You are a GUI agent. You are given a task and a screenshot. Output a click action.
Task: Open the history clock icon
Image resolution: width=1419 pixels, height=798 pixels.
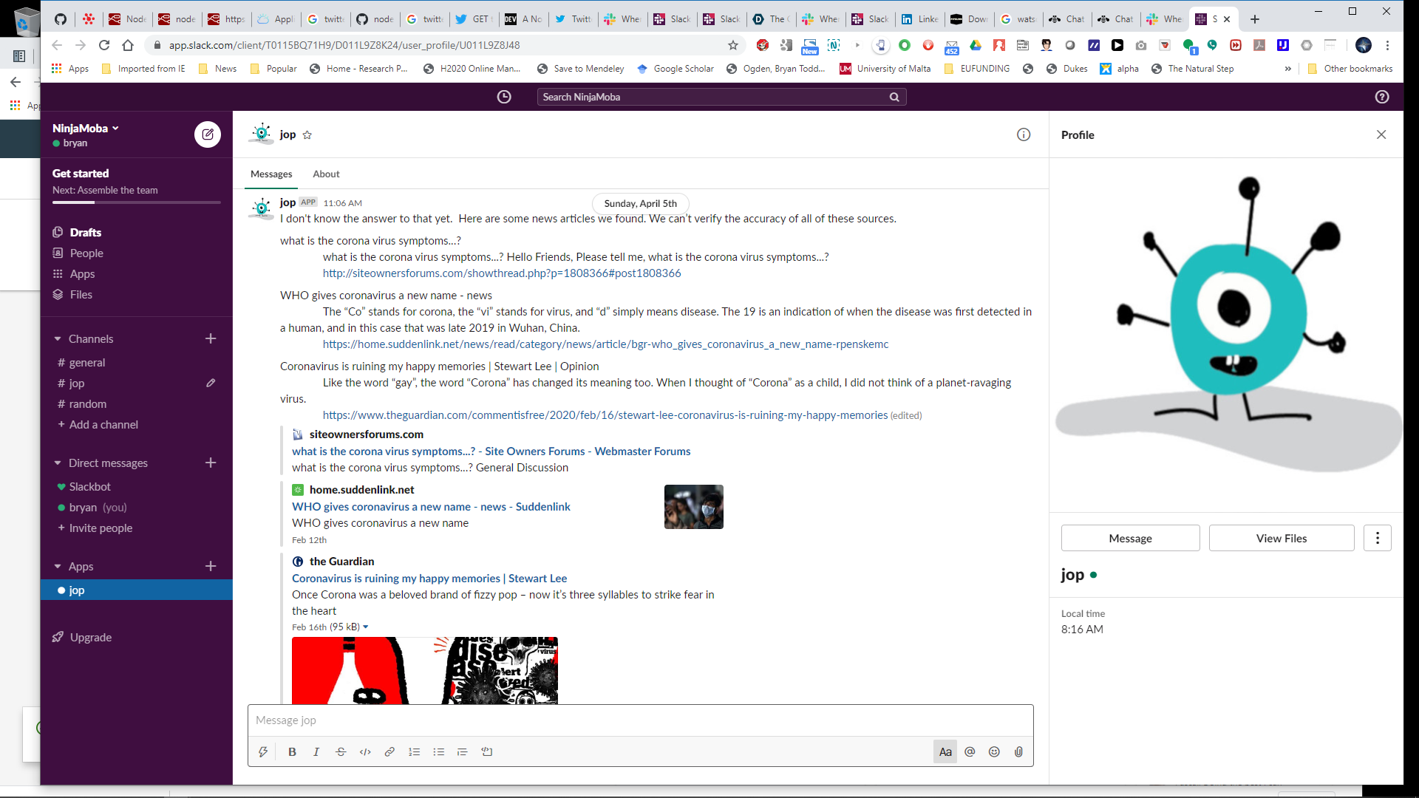coord(504,97)
